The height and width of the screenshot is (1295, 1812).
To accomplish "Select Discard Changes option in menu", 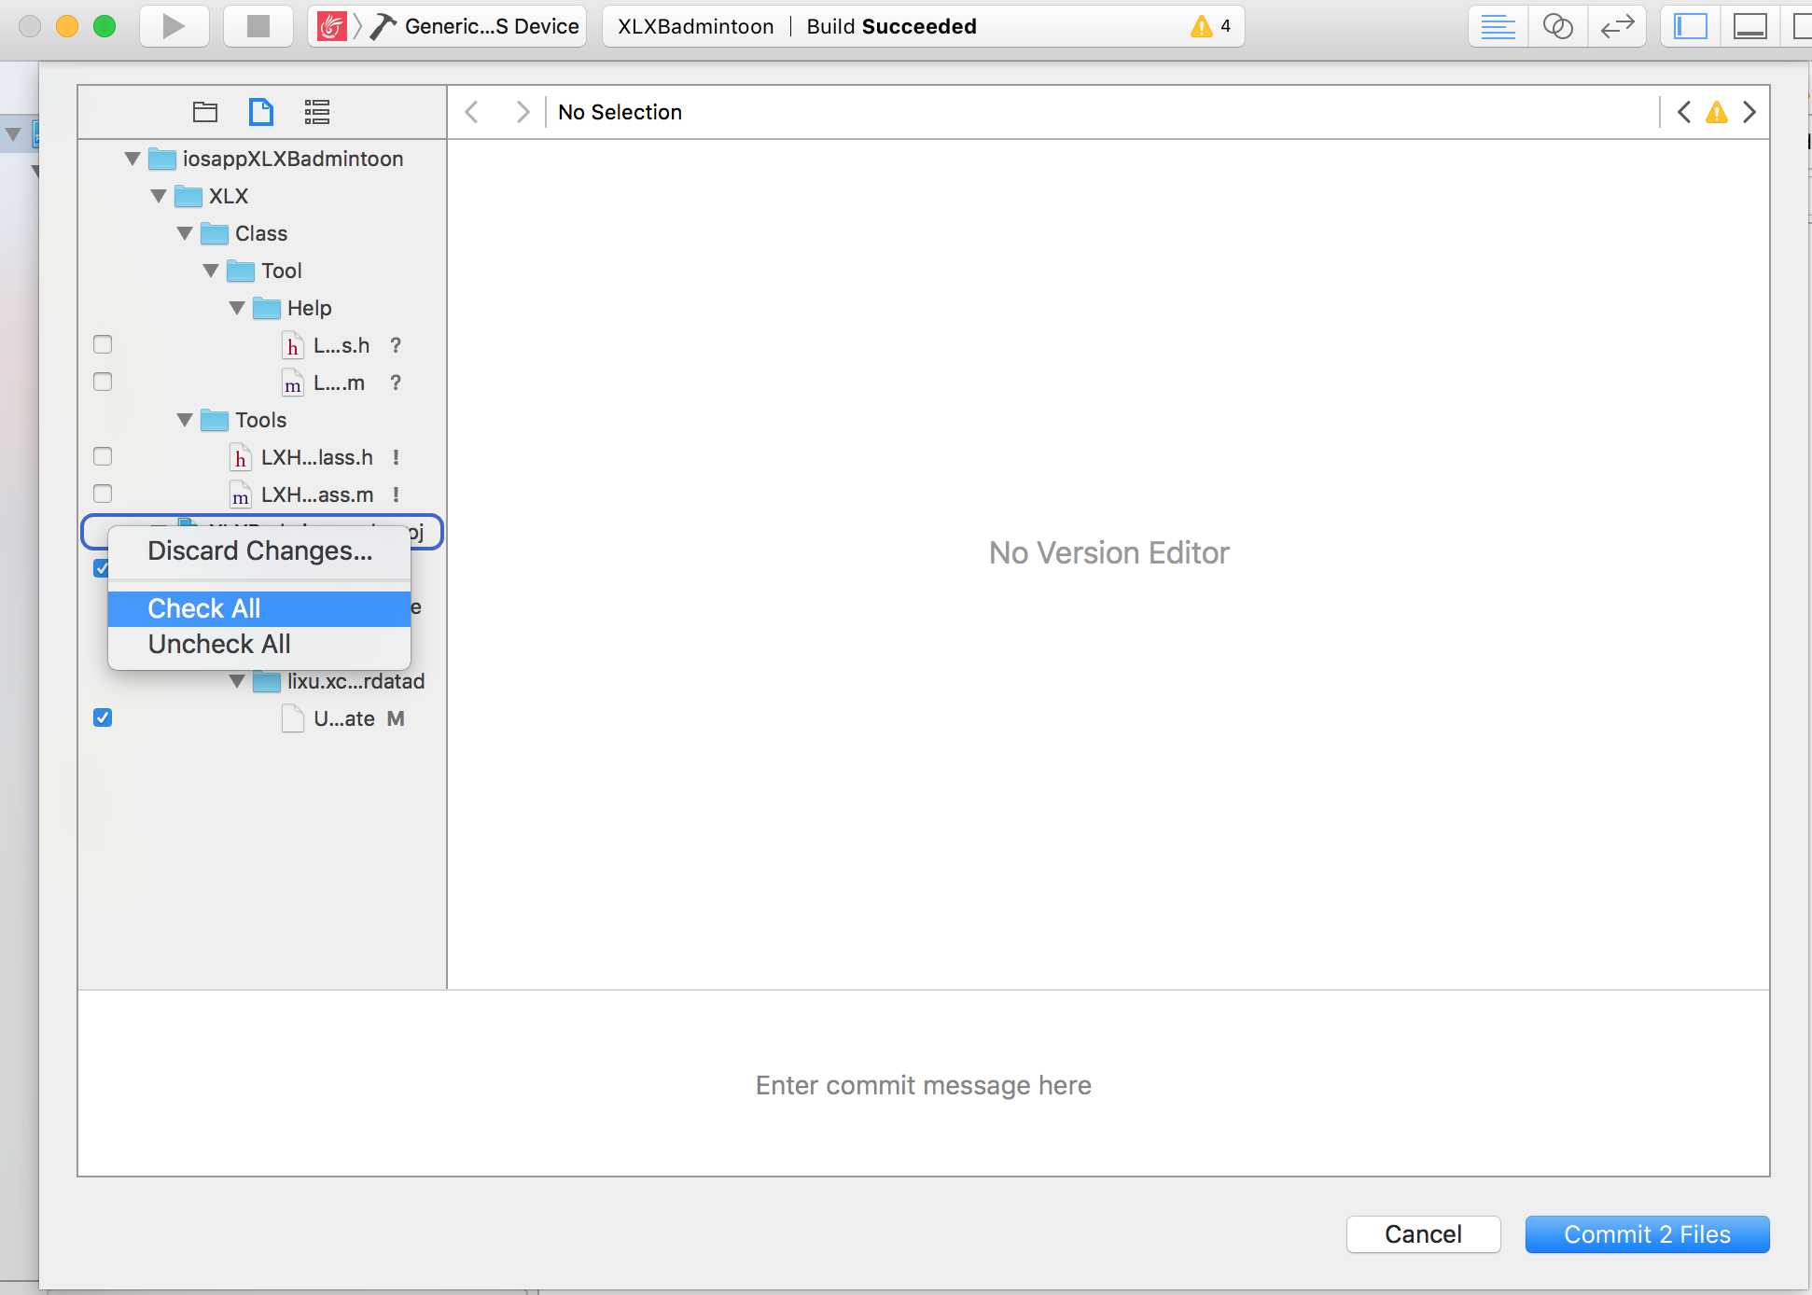I will tap(258, 550).
